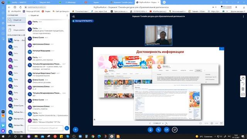Select the Лектор user in participants list

coord(16,40)
